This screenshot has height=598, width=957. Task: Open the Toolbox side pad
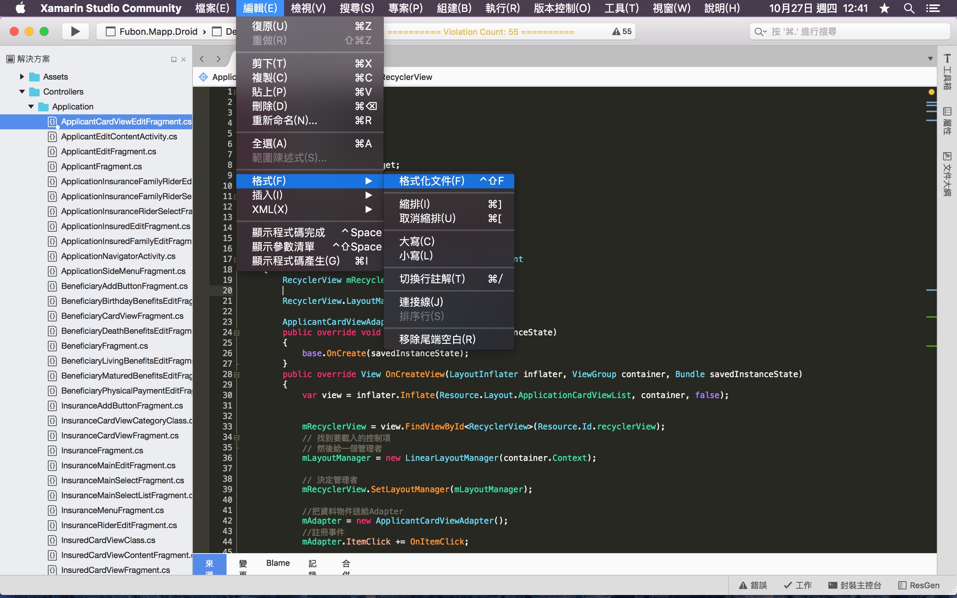tap(947, 72)
